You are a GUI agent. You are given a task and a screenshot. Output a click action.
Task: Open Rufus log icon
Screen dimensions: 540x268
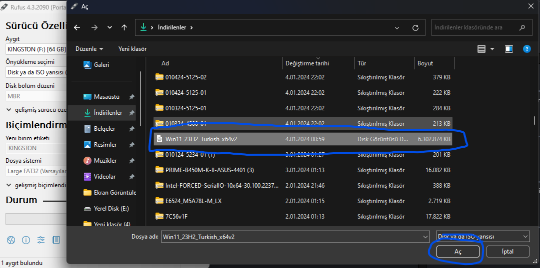click(x=56, y=240)
